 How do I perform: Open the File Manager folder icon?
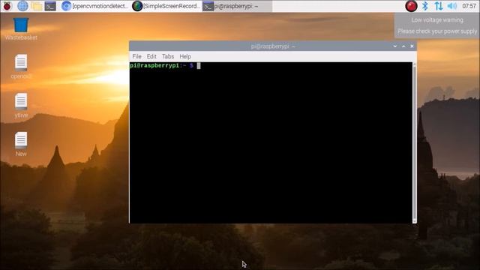coord(37,6)
